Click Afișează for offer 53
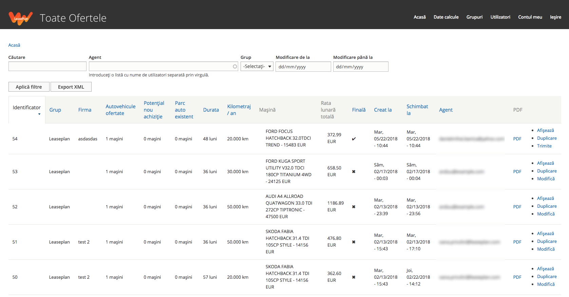 (545, 163)
